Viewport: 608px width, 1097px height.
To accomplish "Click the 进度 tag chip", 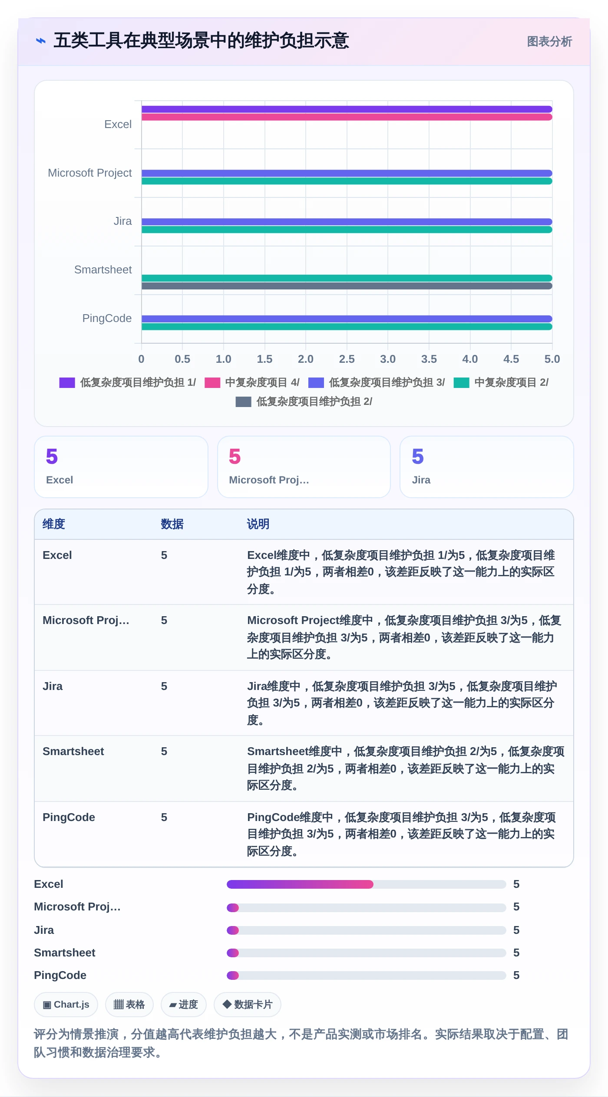I will [x=184, y=1005].
